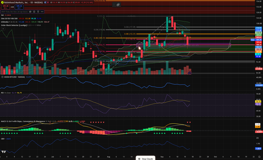
Task: Click the SELL 109.28 button
Action: [5, 7]
